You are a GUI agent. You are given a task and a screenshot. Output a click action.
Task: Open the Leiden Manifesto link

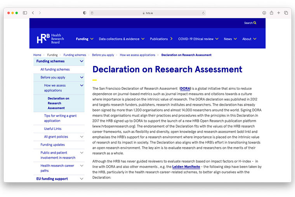(x=186, y=166)
